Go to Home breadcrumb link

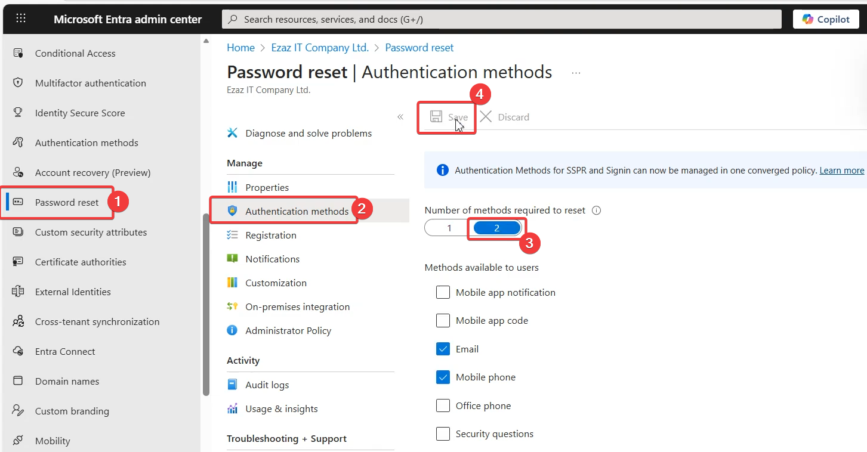[x=240, y=48]
